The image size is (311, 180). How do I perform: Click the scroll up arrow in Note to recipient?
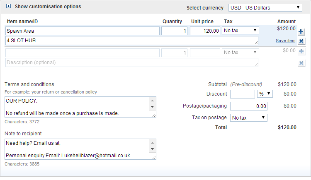(152, 143)
